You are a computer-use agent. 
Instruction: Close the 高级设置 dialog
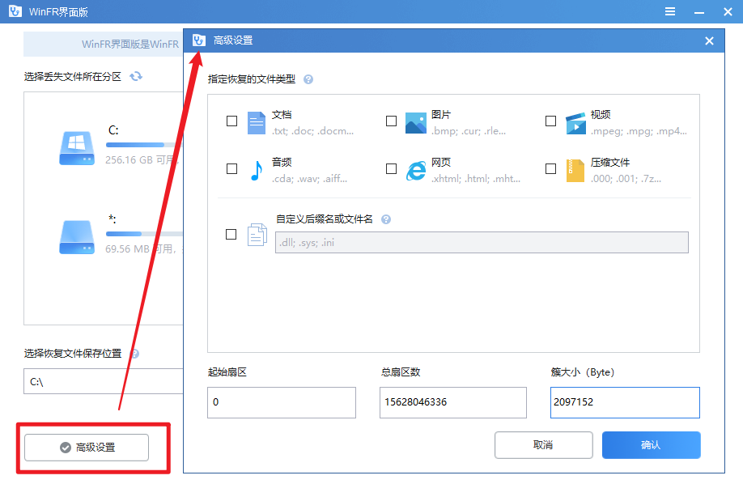pyautogui.click(x=709, y=40)
